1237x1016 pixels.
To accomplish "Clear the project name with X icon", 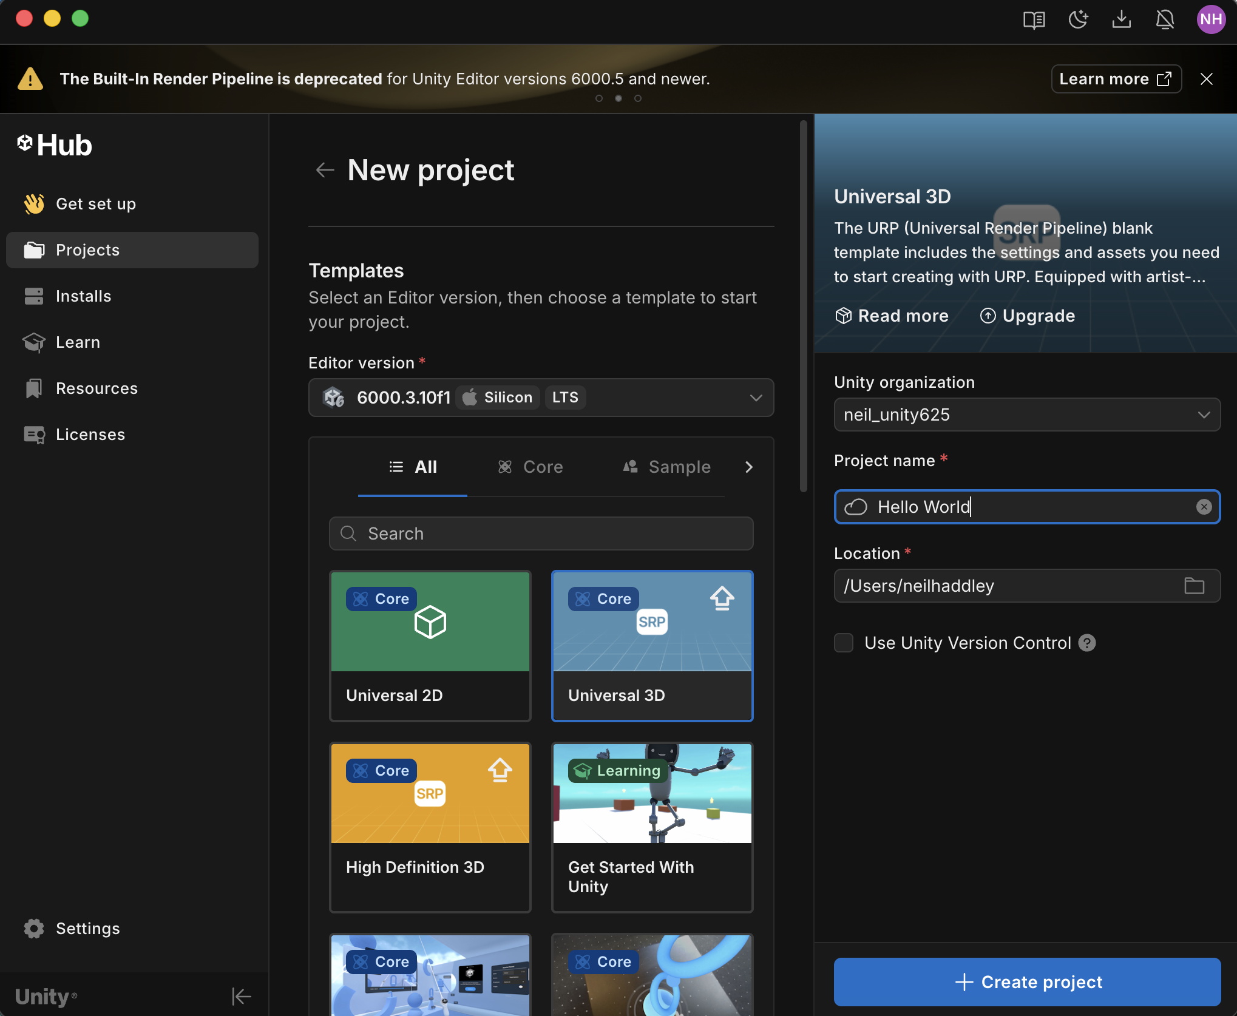I will click(x=1204, y=507).
